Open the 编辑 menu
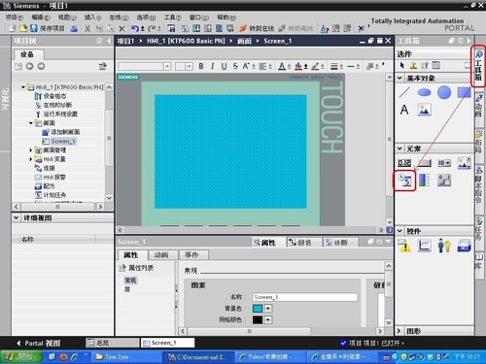Viewport: 486px width, 364px height. coord(41,17)
